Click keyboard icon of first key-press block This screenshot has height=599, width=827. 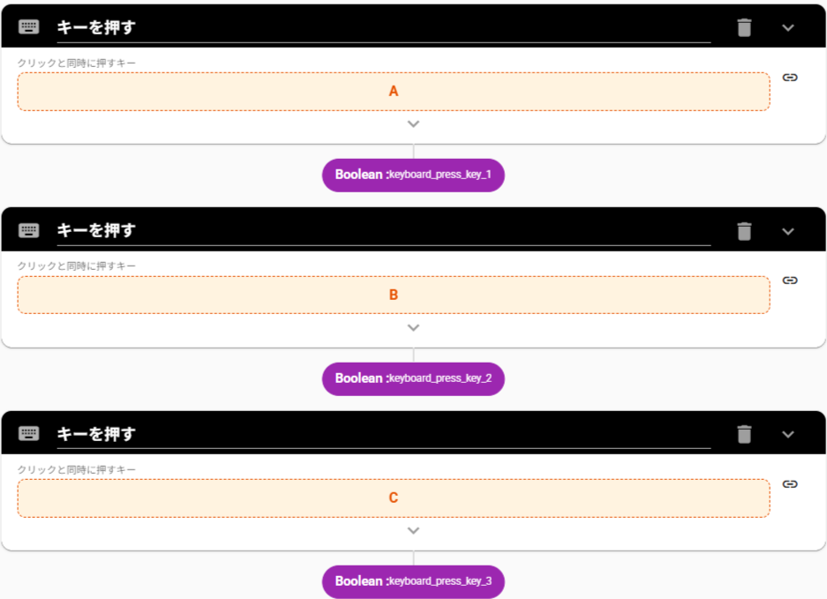click(29, 27)
